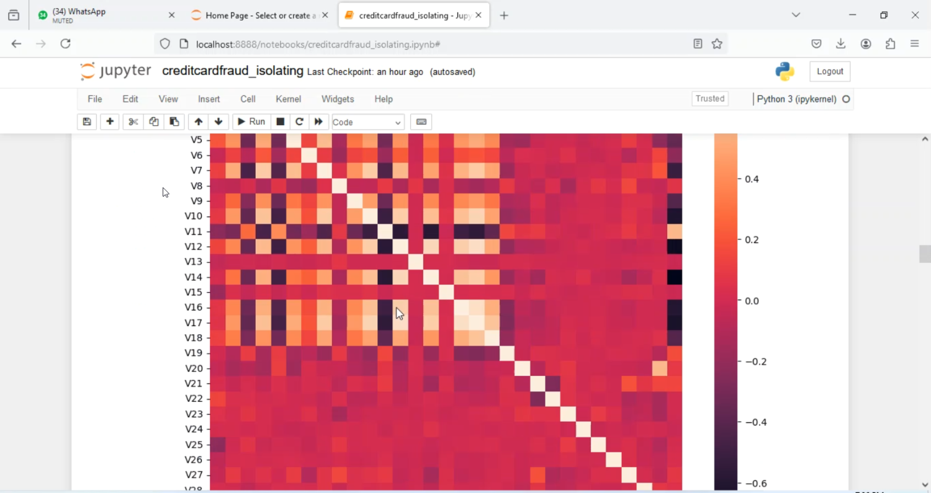Image resolution: width=931 pixels, height=493 pixels.
Task: Paste cell using the paste toolbar icon
Action: (x=174, y=122)
